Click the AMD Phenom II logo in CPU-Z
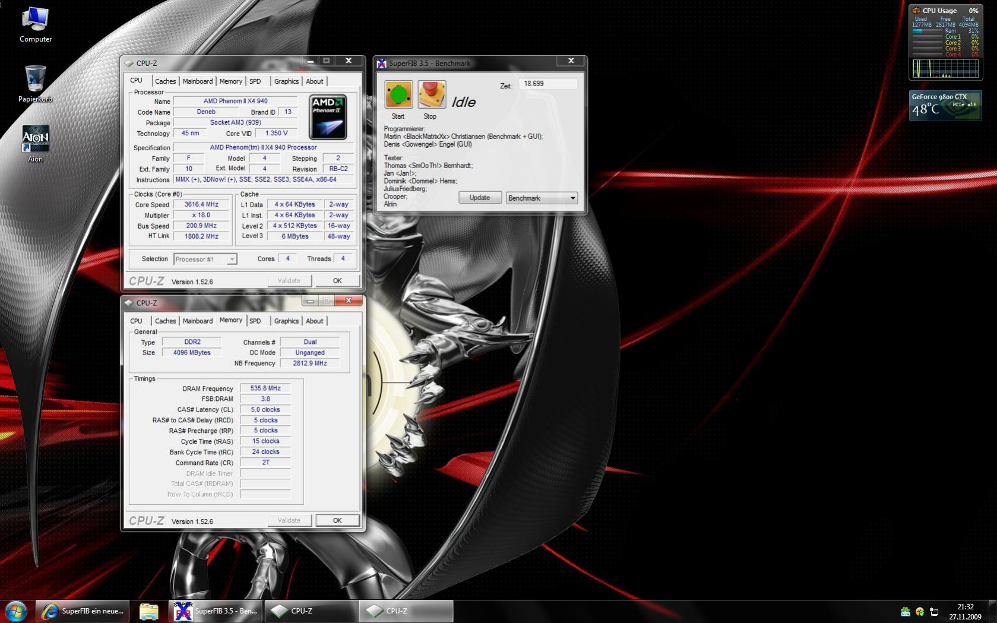Viewport: 997px width, 623px height. tap(328, 118)
